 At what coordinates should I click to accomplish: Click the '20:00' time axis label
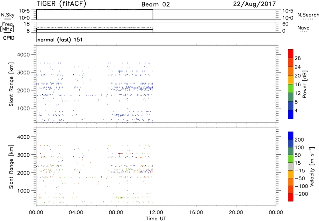pos(236,213)
